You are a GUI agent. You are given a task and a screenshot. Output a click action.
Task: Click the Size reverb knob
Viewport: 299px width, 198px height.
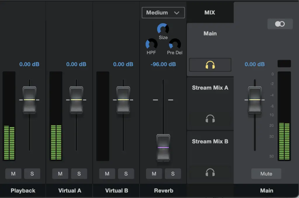pyautogui.click(x=163, y=29)
